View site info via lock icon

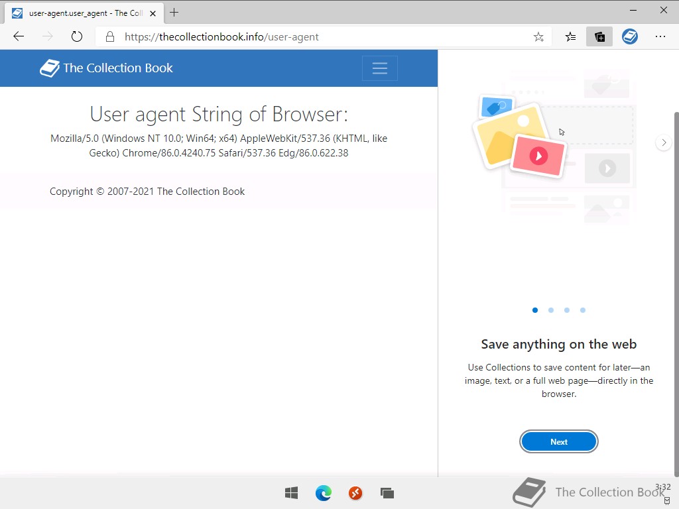110,37
